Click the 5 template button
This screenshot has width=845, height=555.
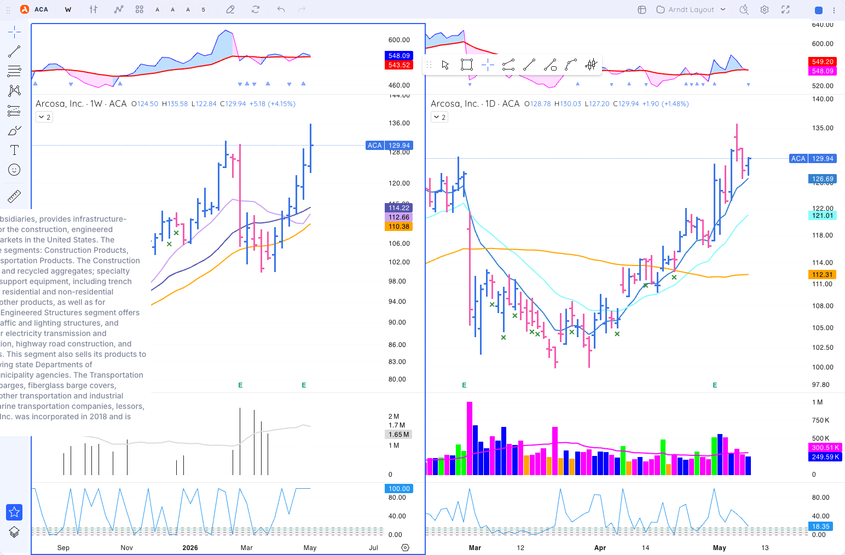coord(204,9)
